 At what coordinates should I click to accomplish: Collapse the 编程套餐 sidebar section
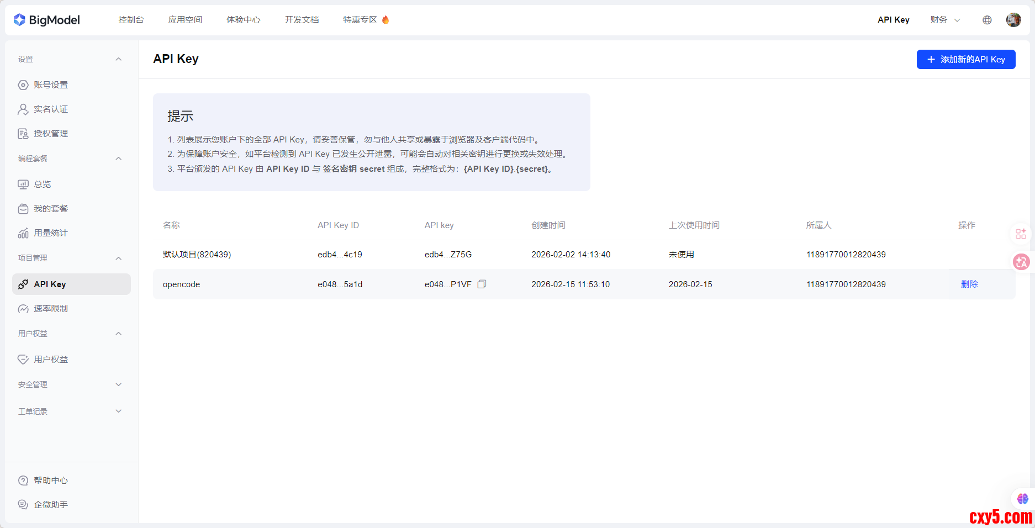pos(118,159)
